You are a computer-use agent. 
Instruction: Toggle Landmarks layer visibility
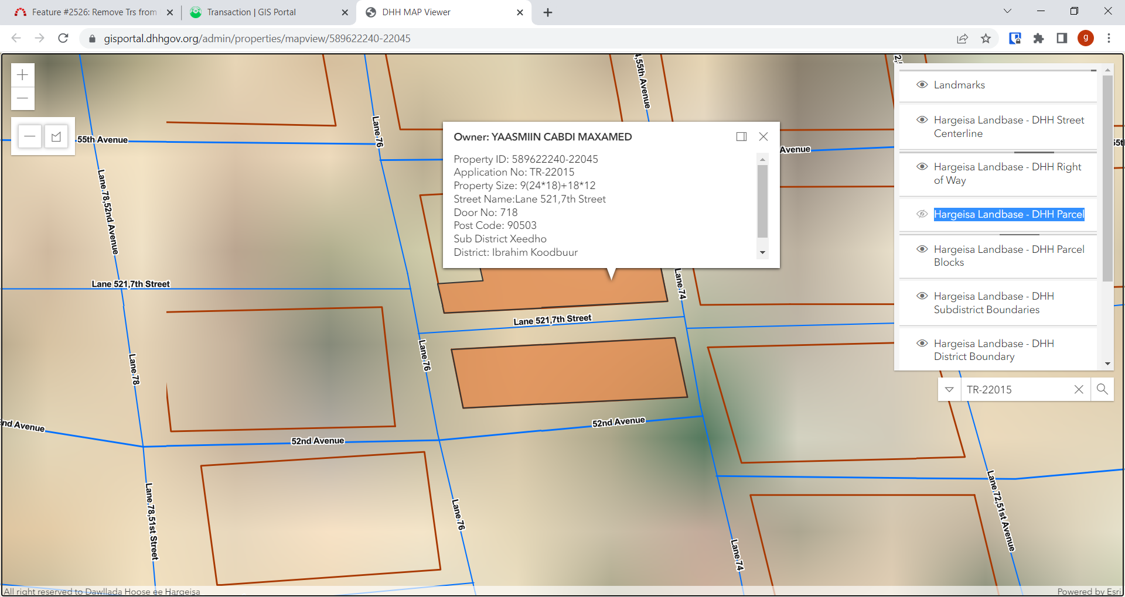[x=922, y=84]
